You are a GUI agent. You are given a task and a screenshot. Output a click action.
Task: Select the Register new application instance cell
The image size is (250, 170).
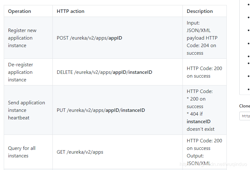(22, 38)
